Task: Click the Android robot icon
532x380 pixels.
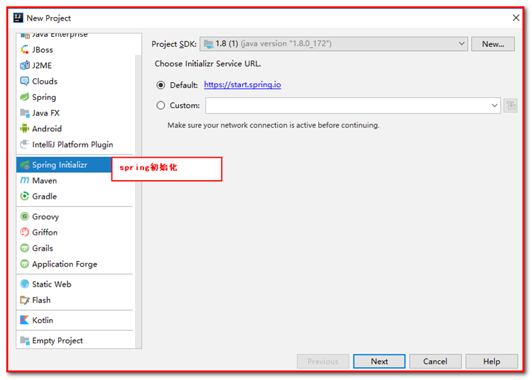Action: (x=24, y=128)
